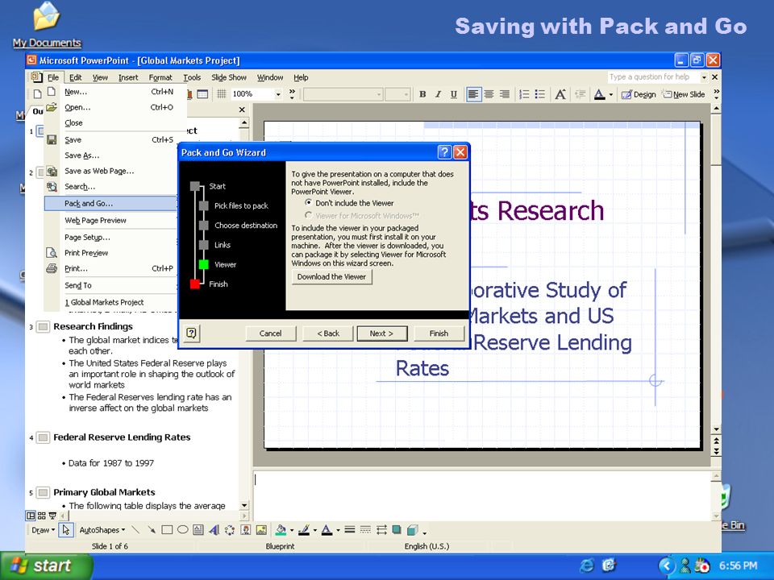Viewport: 774px width, 580px height.
Task: Click the wizard title bar help question mark
Action: pyautogui.click(x=445, y=152)
